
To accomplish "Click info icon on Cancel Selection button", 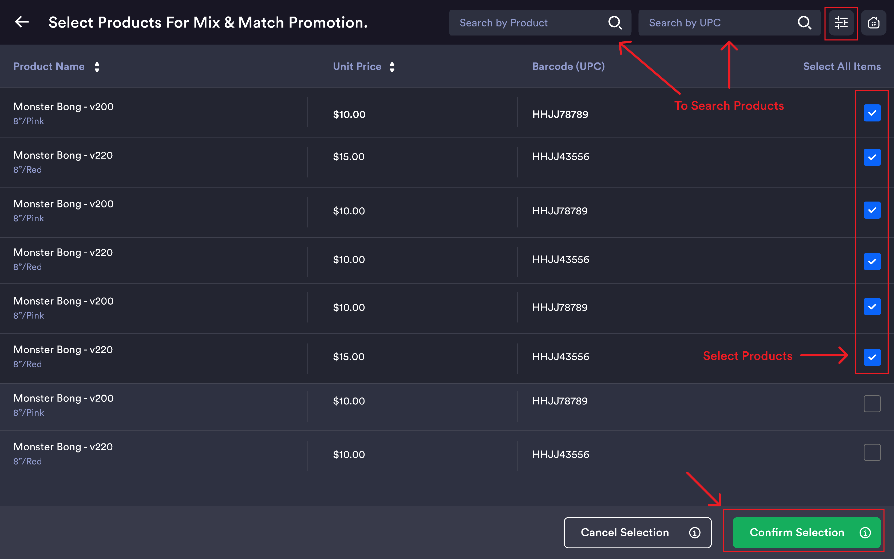I will [x=694, y=532].
